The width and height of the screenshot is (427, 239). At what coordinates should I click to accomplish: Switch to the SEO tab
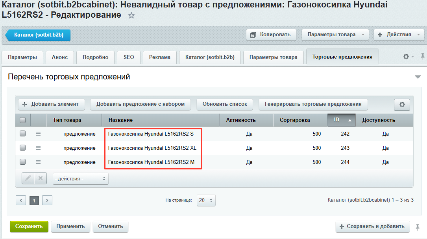[129, 57]
